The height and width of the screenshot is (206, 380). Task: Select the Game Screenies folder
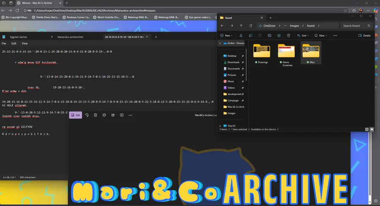tap(286, 55)
